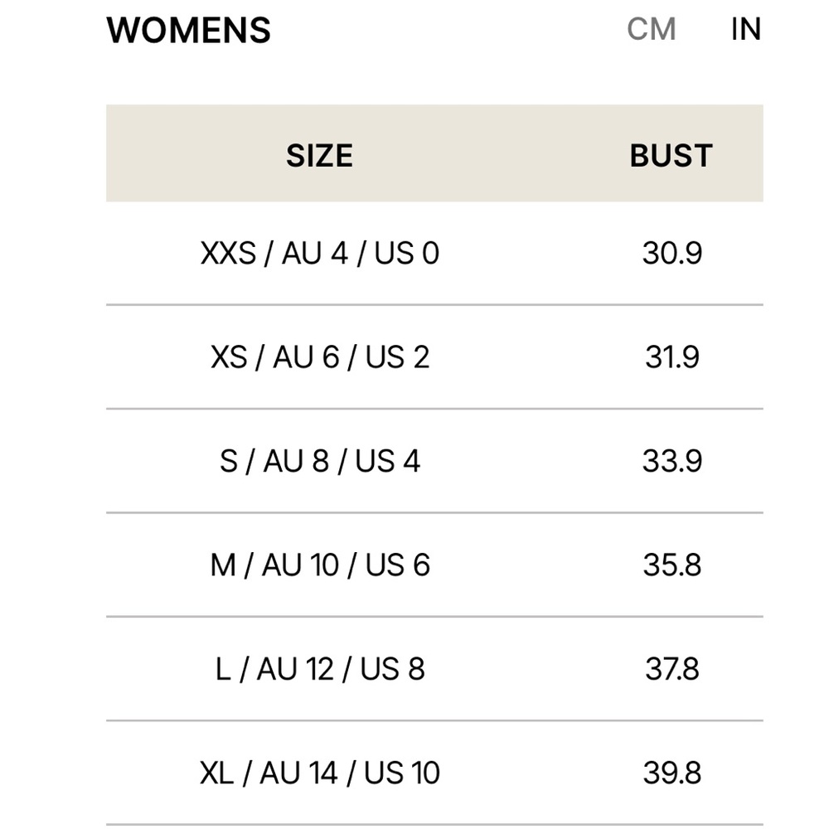Select the XS / AU 6 / US 2 size
829x829 pixels.
319,356
